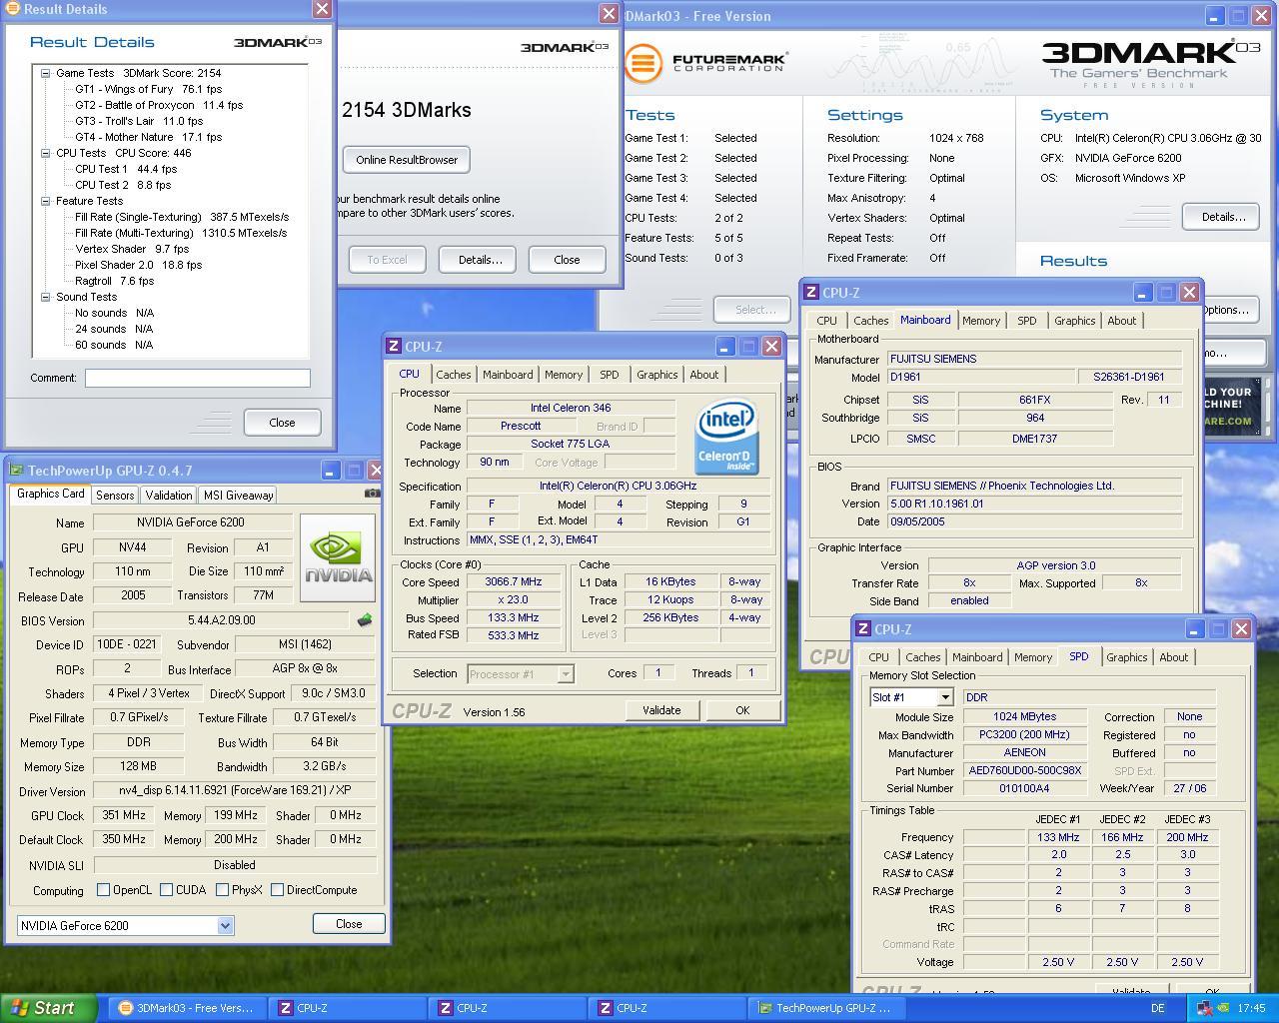This screenshot has height=1023, width=1279.
Task: Click the CPU-Z Z icon in CPU tab window title
Action: point(395,346)
